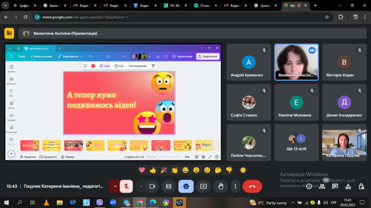Open meeting details info icon
This screenshot has width=371, height=208.
[x=309, y=186]
